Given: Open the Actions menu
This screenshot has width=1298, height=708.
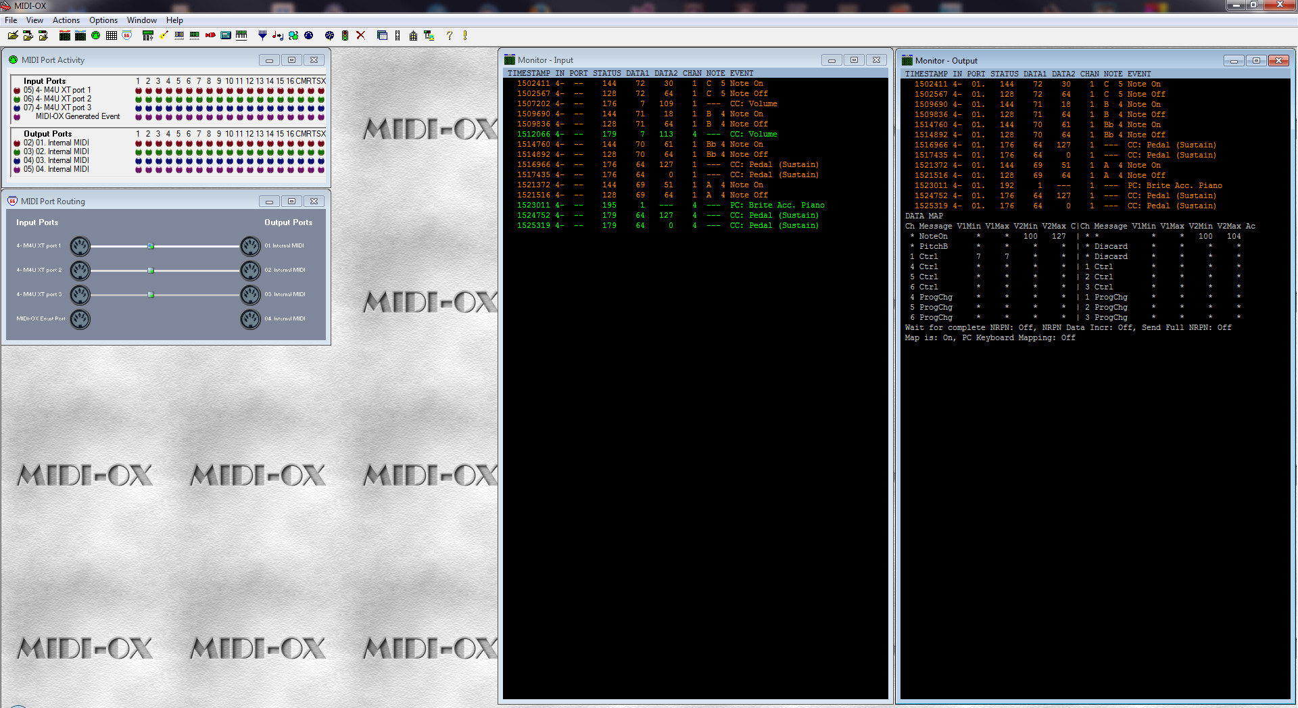Looking at the screenshot, I should (66, 20).
